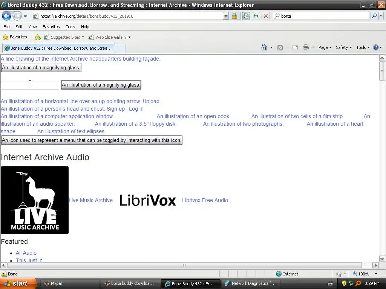This screenshot has height=289, width=386.
Task: Expand the address bar URL dropdown
Action: click(x=226, y=16)
